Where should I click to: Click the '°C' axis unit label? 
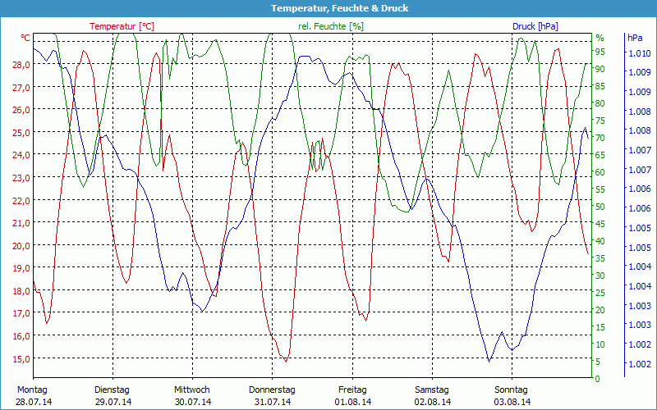tap(25, 38)
